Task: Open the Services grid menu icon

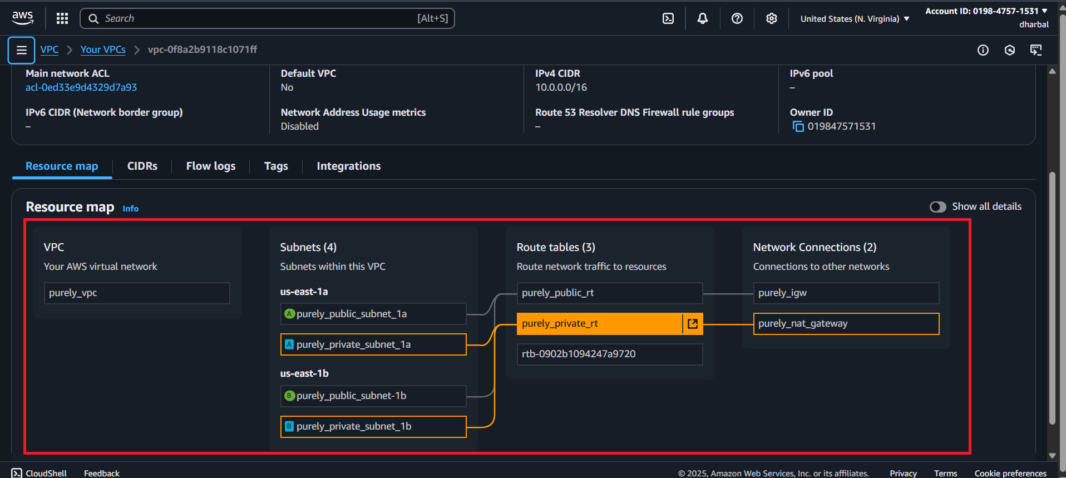Action: pyautogui.click(x=62, y=18)
